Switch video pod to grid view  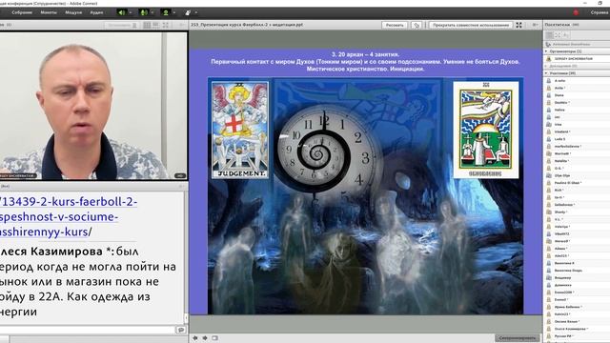point(147,25)
